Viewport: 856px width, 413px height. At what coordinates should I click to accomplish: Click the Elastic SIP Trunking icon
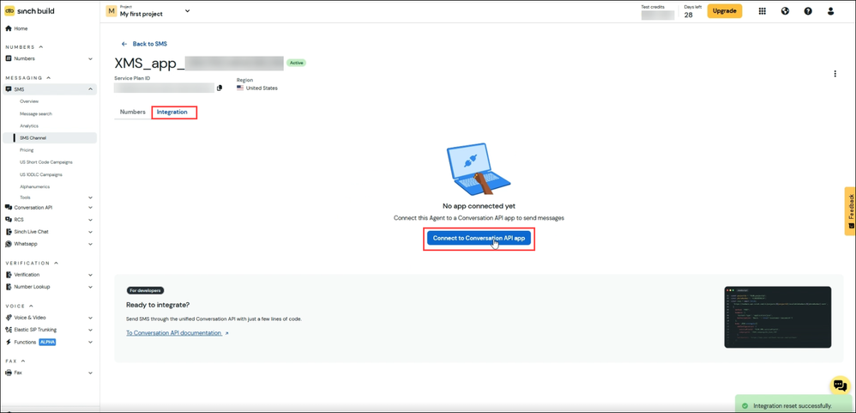click(9, 330)
